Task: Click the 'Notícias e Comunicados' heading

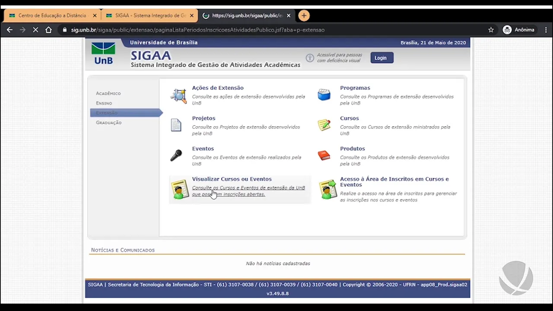Action: click(123, 250)
